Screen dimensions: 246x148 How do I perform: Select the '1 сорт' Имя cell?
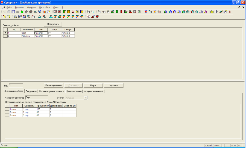(16, 109)
